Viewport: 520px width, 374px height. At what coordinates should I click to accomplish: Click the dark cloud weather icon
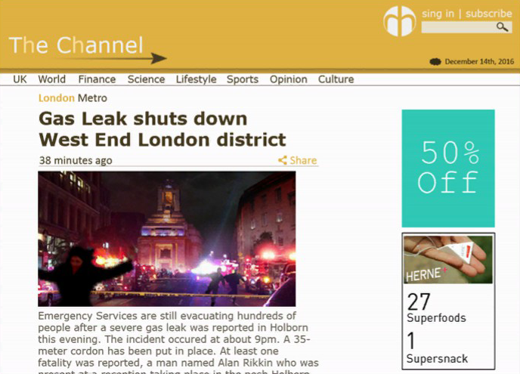435,62
